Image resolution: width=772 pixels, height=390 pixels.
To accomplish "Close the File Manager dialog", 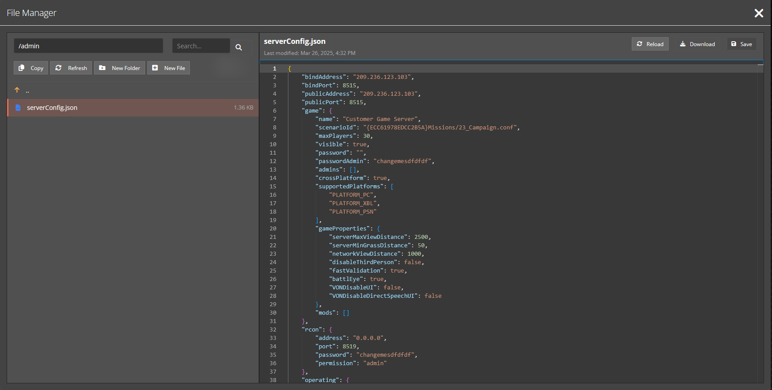I will coord(759,13).
